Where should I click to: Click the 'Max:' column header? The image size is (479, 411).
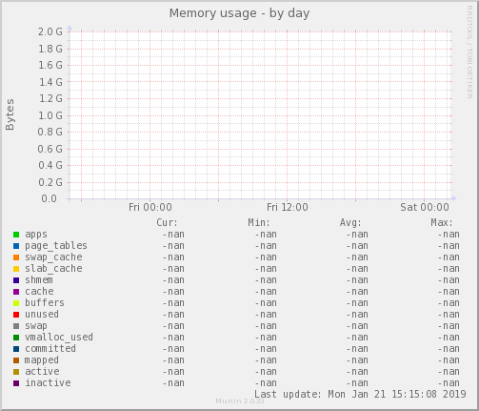click(x=442, y=222)
